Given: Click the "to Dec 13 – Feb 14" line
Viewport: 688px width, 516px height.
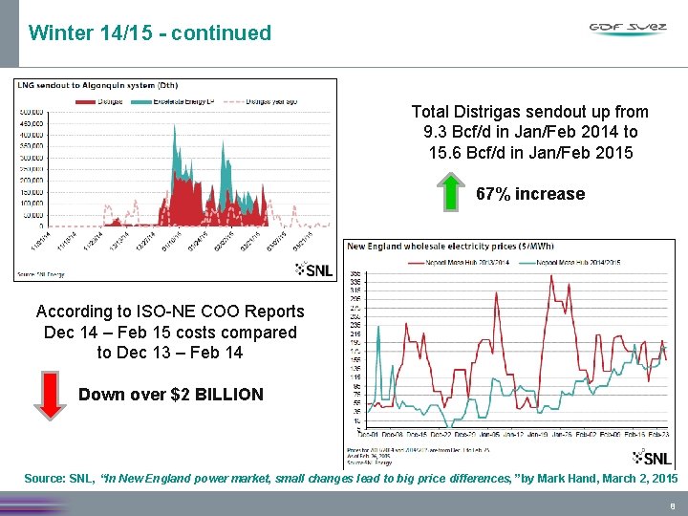Looking at the screenshot, I should point(170,353).
